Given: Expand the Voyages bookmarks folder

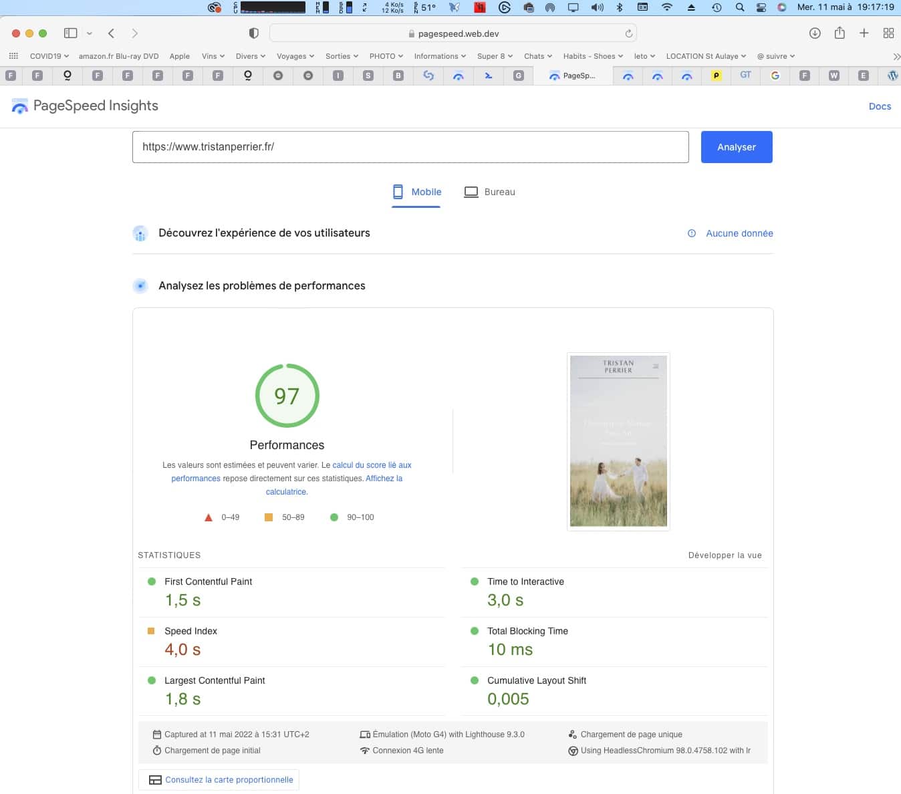Looking at the screenshot, I should (x=295, y=56).
